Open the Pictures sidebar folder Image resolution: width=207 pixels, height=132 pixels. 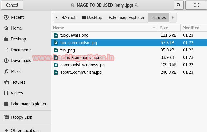click(18, 82)
